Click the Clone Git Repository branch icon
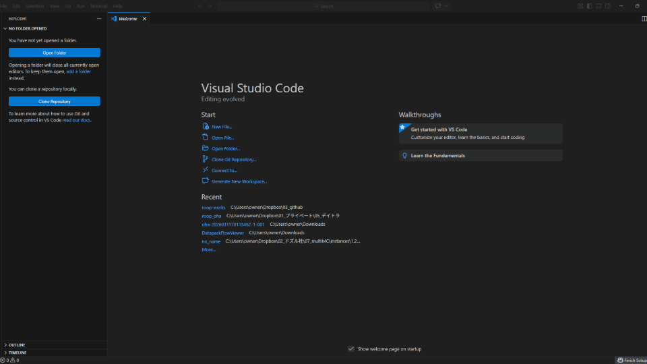The width and height of the screenshot is (647, 364). point(206,159)
